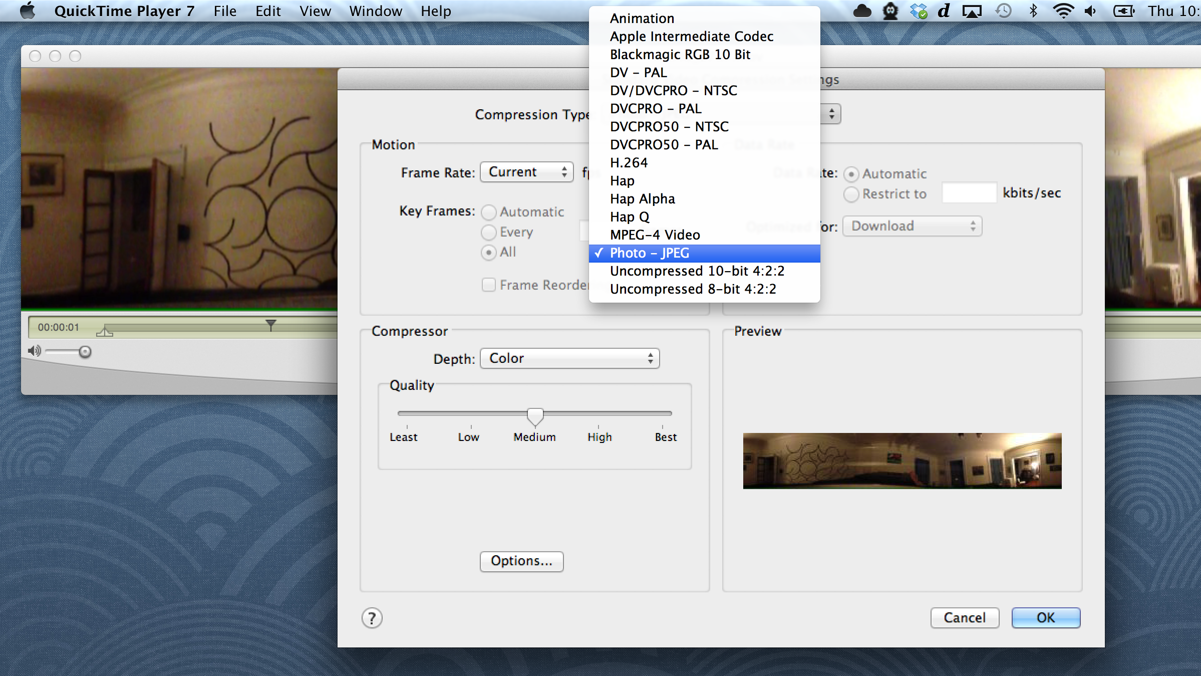This screenshot has height=676, width=1201.
Task: Select checked Photo – JPEG entry
Action: tap(704, 253)
